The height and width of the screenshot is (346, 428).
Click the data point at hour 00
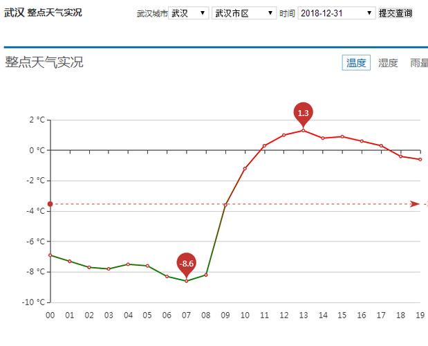click(50, 255)
